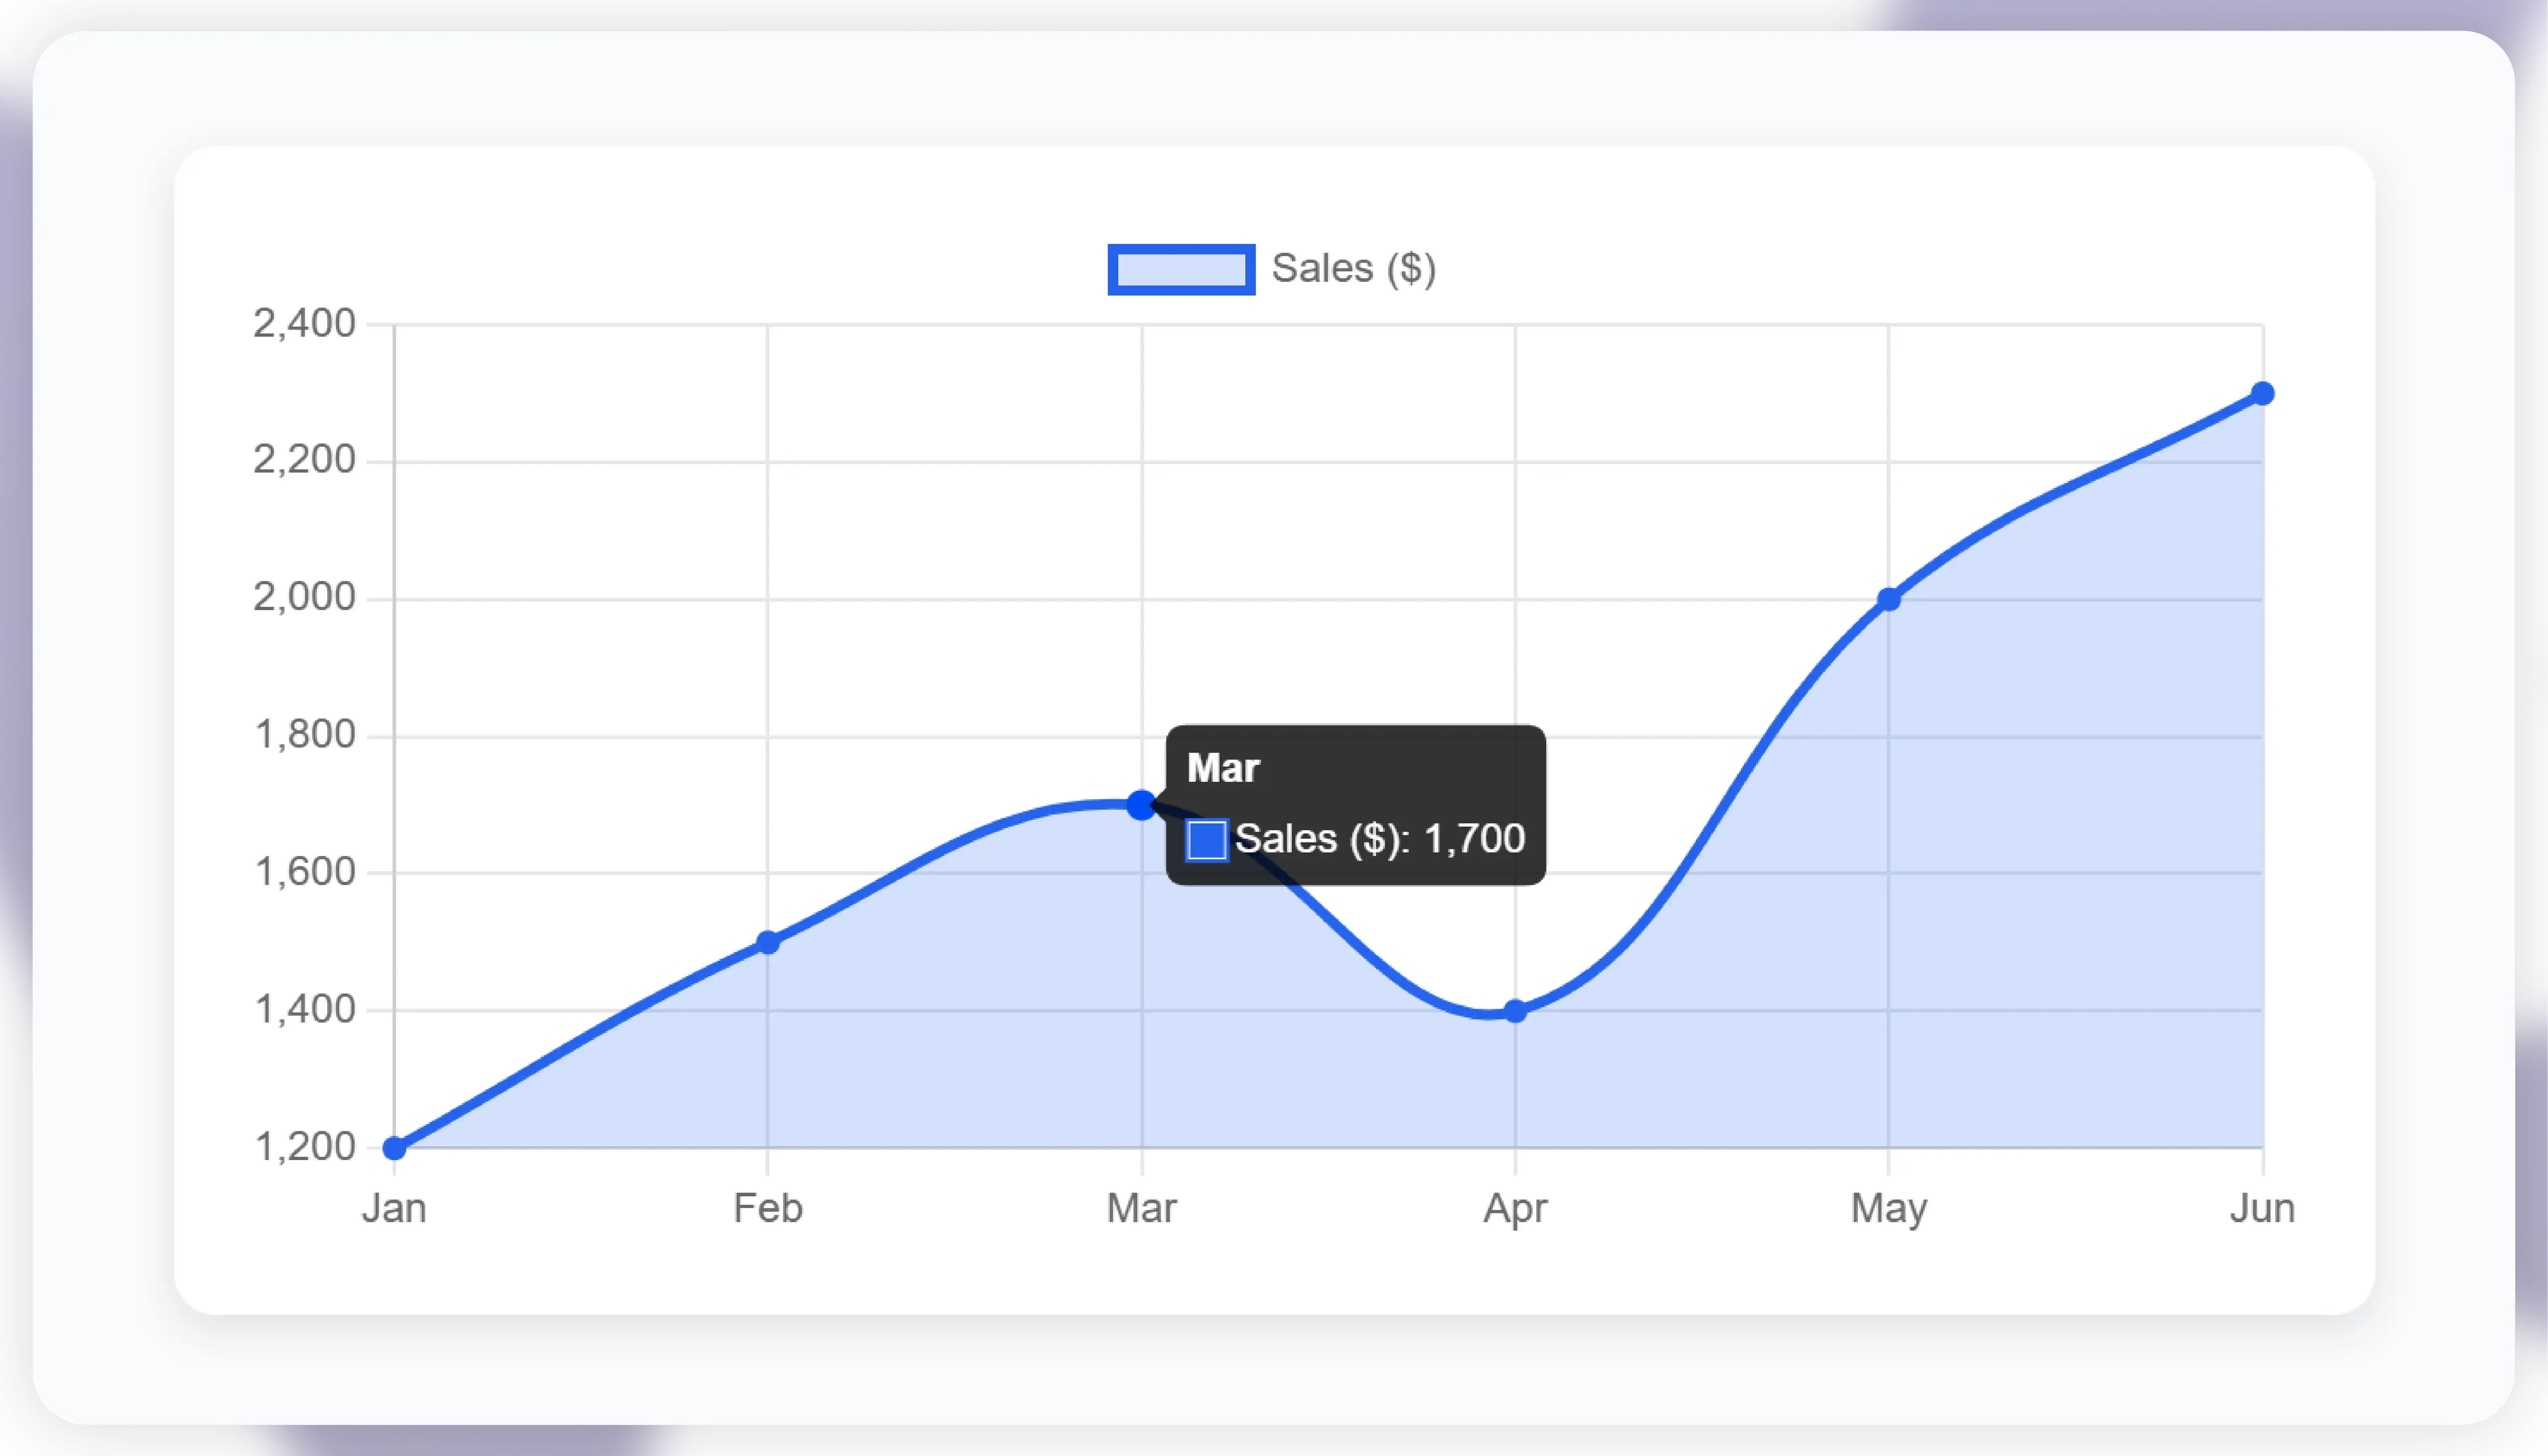Toggle the Sales ($) dataset via legend label
The image size is (2548, 1456).
(x=1353, y=269)
